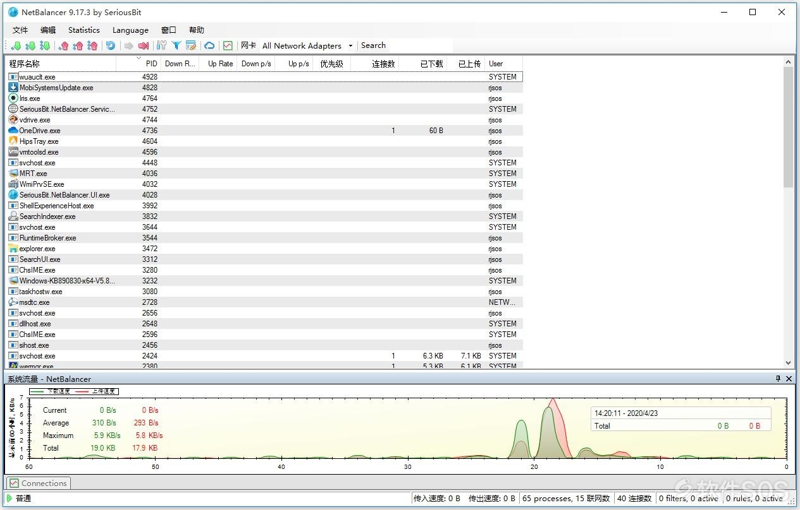Open settings via the tools icon
Viewport: 800px width, 510px height.
[x=161, y=45]
